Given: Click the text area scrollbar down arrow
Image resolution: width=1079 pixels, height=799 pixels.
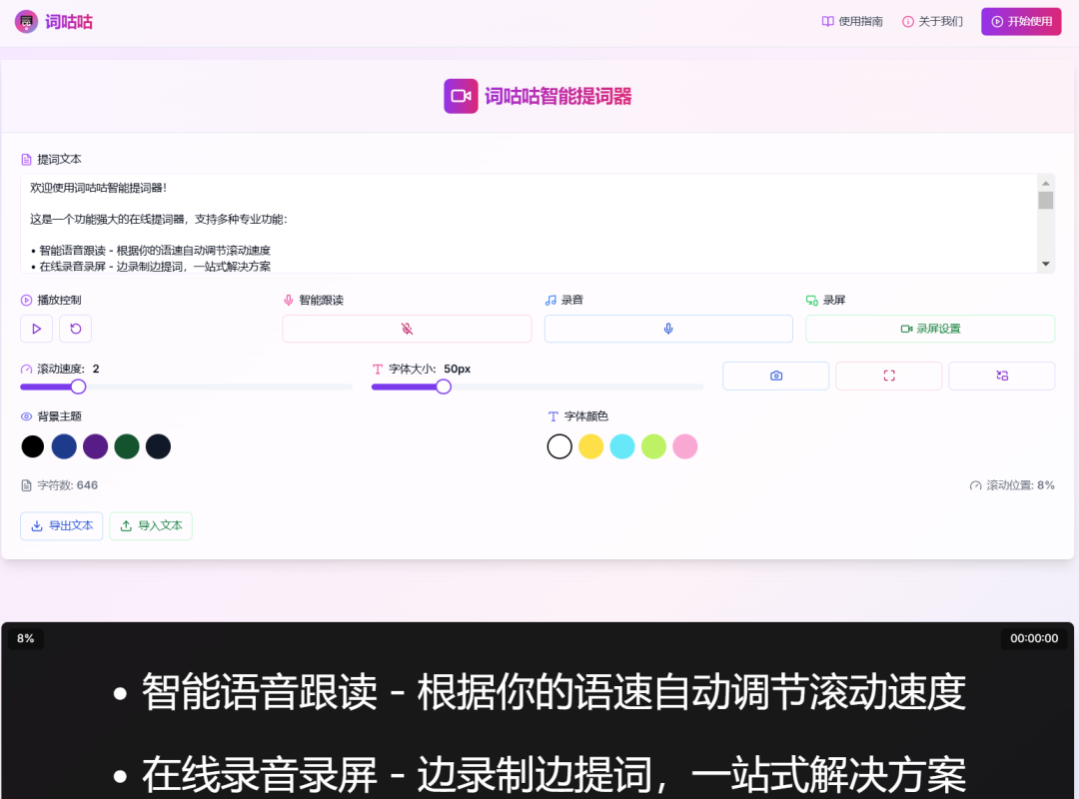Looking at the screenshot, I should tap(1047, 262).
